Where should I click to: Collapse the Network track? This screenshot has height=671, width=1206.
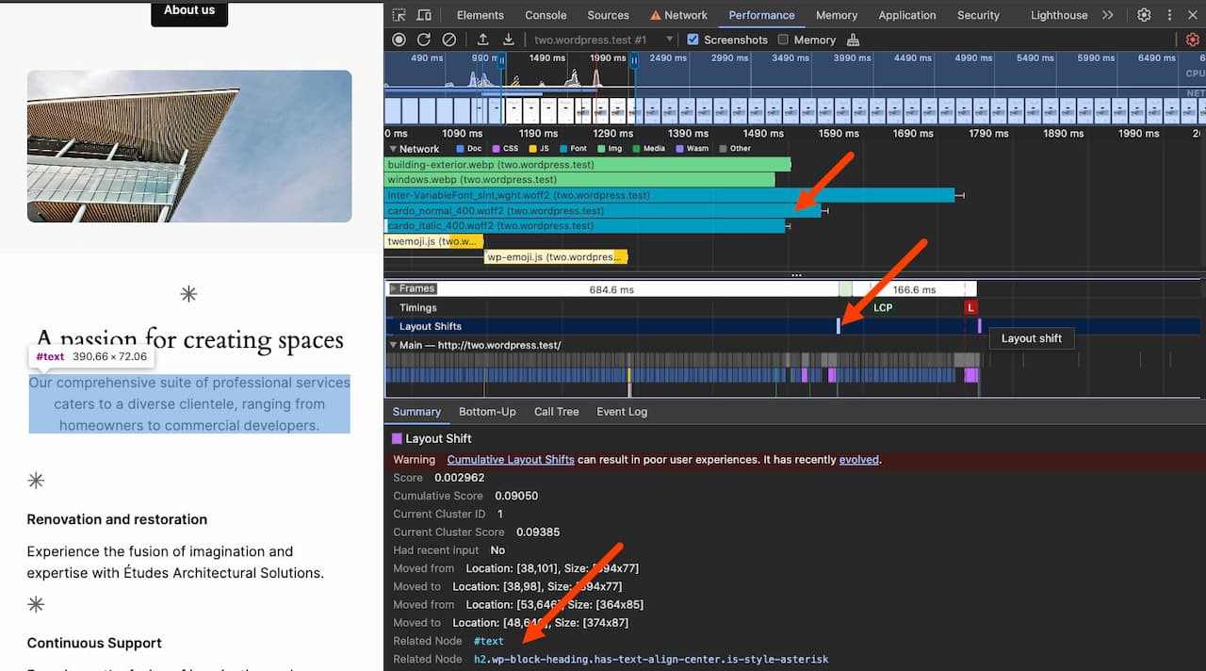tap(393, 149)
